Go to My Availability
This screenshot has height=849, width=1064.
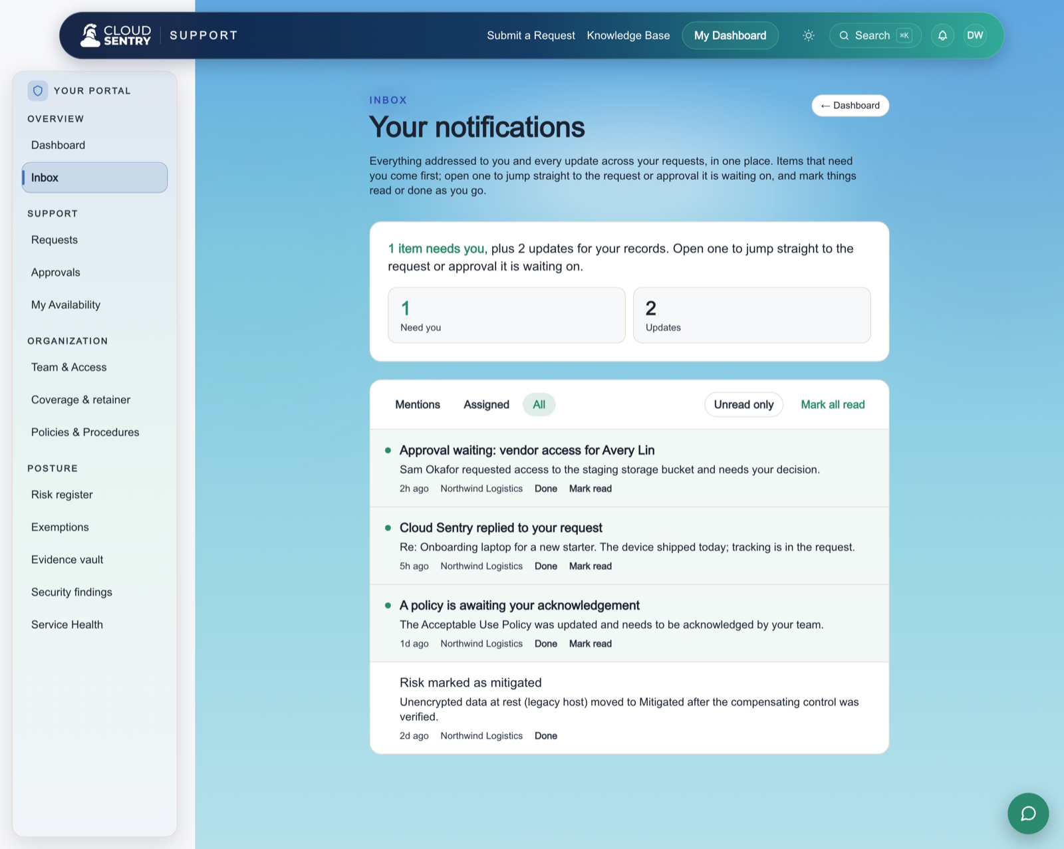tap(94, 304)
